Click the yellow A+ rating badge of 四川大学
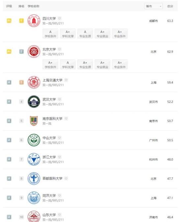Viewport: 181px width, 222px height. point(9,21)
